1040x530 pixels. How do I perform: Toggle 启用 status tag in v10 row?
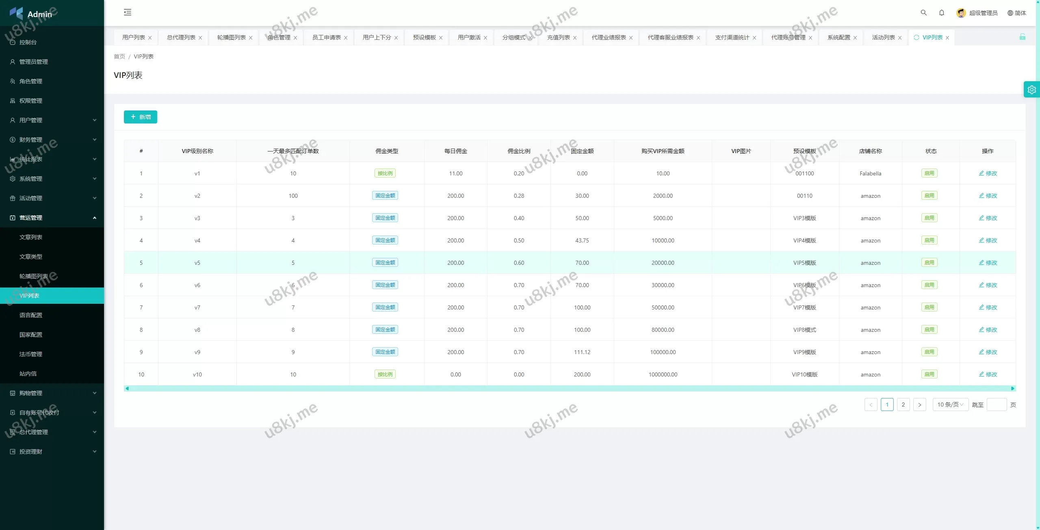(x=929, y=374)
